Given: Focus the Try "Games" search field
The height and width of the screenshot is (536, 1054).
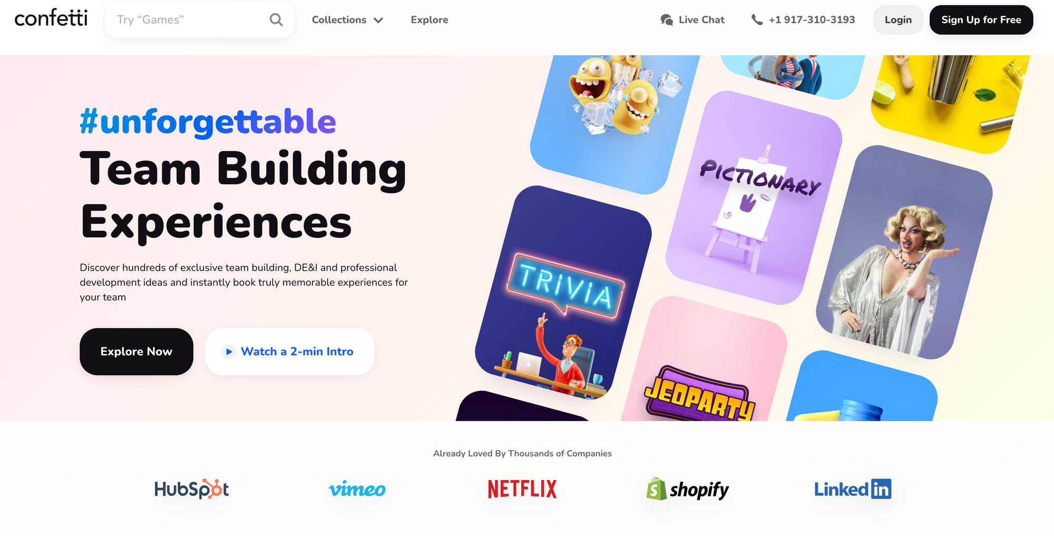Looking at the screenshot, I should tap(200, 20).
